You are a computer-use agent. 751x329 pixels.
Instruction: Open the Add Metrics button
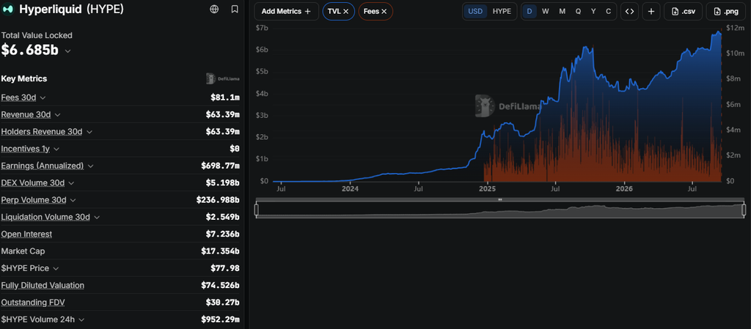coord(286,12)
